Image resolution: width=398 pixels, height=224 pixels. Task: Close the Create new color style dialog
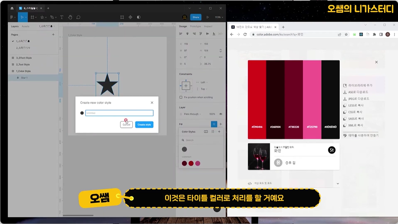tap(152, 103)
